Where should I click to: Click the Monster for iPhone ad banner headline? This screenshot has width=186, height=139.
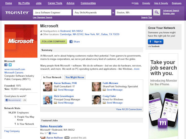click(163, 68)
